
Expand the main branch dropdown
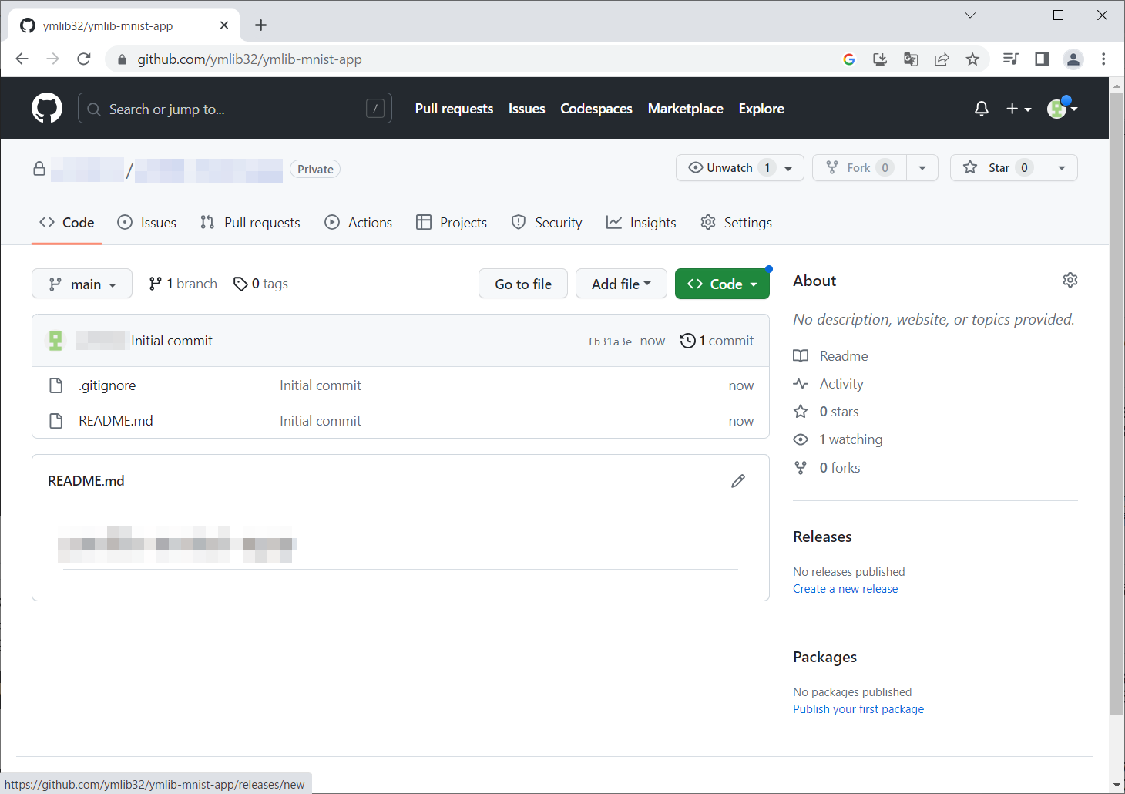(x=82, y=284)
